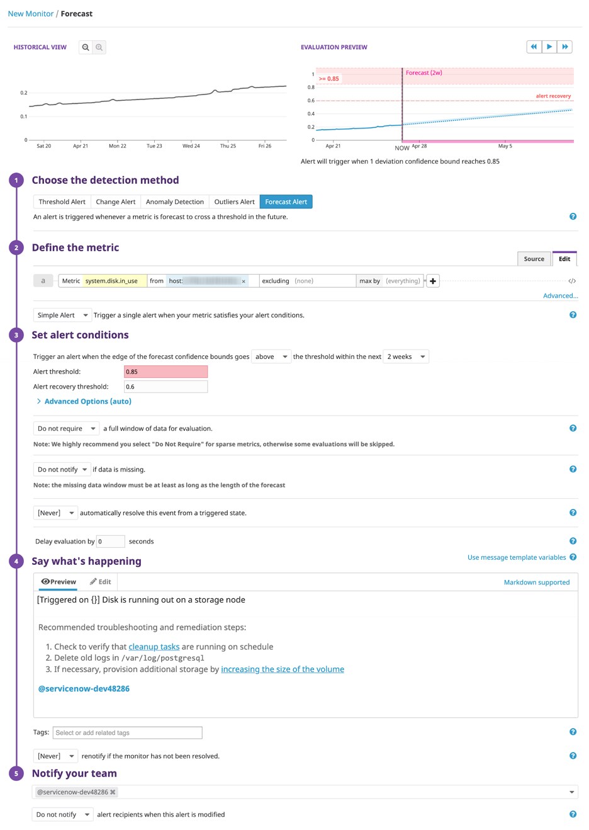Click the help icon beside the Tags field
Image resolution: width=589 pixels, height=830 pixels.
[x=573, y=732]
